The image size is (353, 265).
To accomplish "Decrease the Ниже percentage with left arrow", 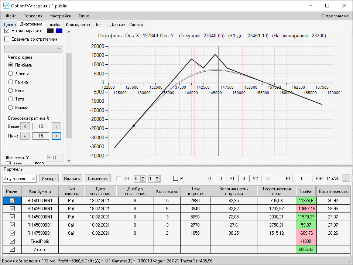I will tap(25, 136).
